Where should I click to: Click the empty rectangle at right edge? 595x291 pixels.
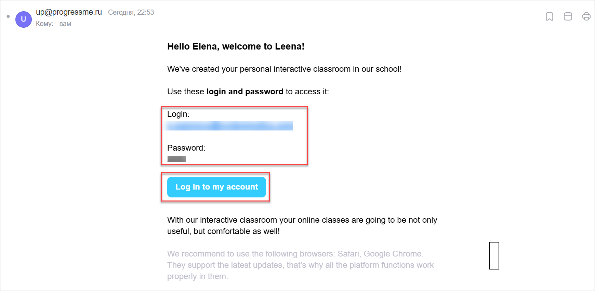pos(494,256)
